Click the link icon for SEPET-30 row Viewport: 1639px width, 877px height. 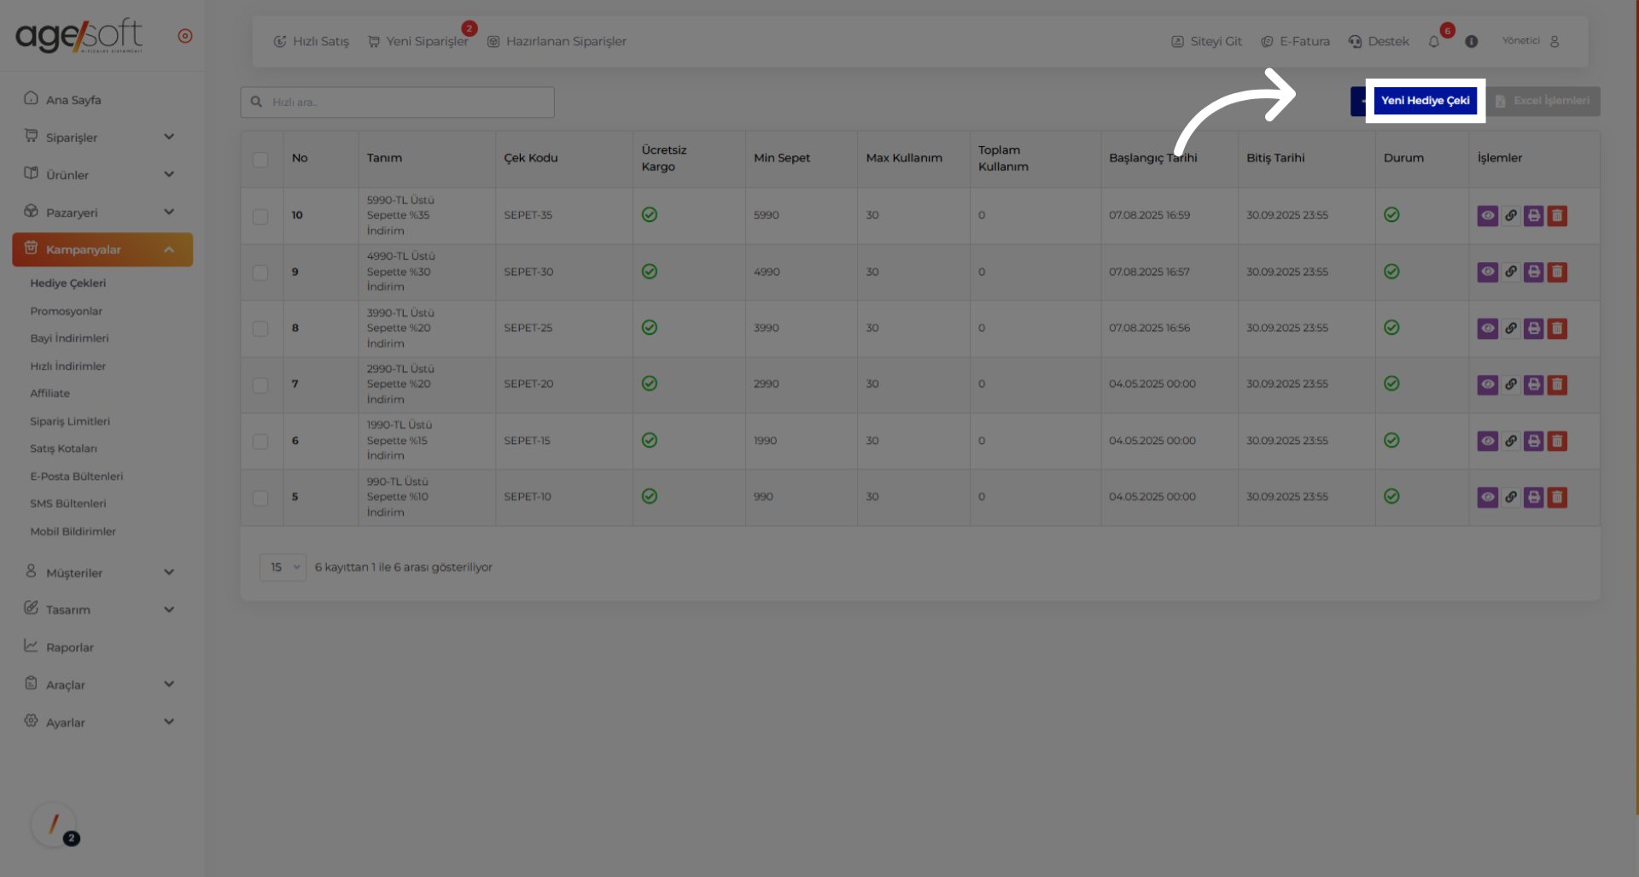pos(1511,272)
